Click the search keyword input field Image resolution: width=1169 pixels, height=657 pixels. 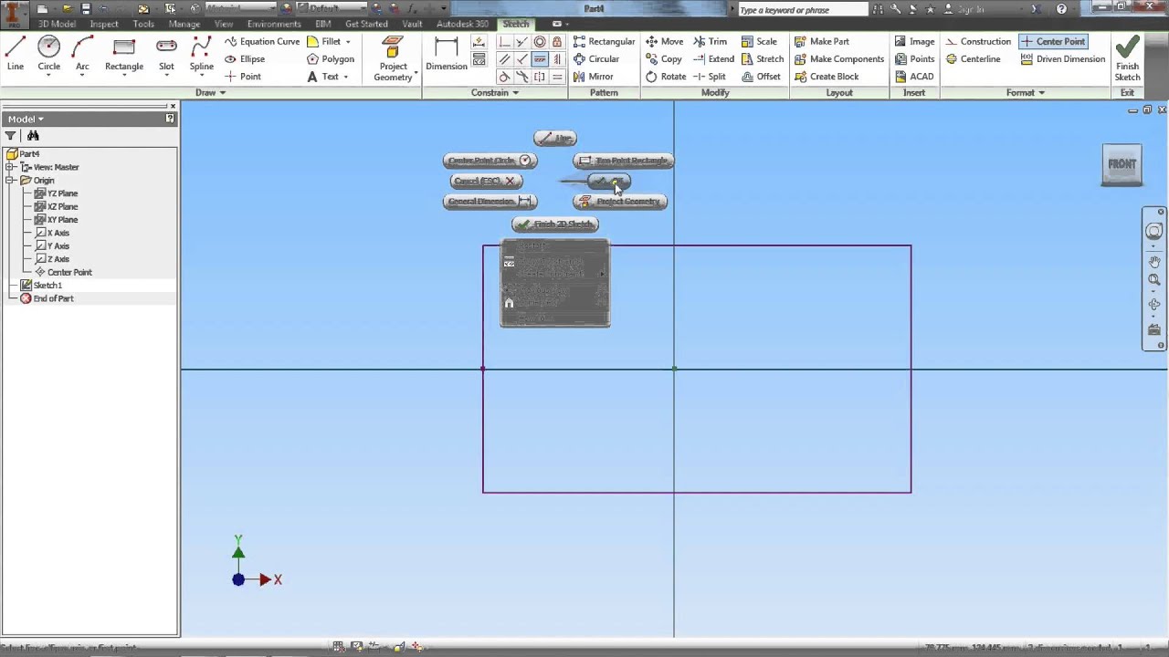coord(802,9)
